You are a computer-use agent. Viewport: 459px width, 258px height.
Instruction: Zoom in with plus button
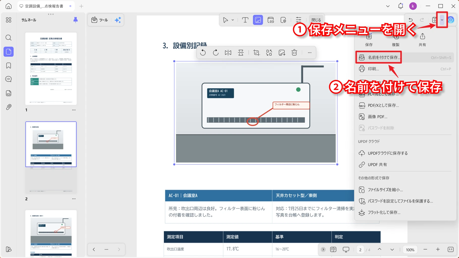tap(438, 249)
